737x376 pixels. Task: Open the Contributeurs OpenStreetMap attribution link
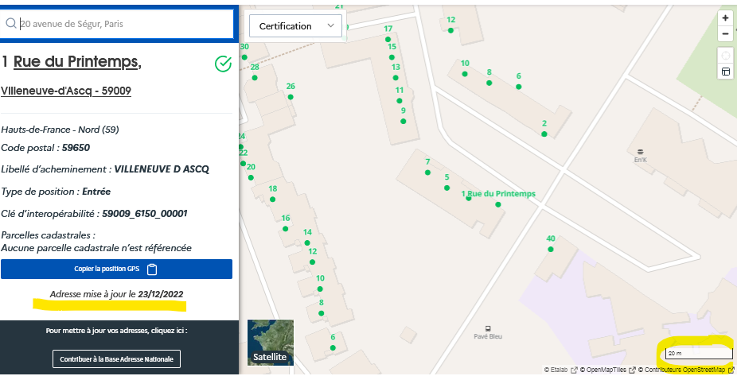tap(685, 370)
